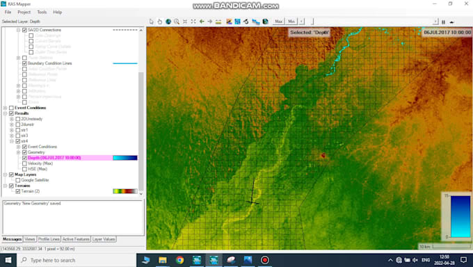Viewport: 473px width, 267px height.
Task: Expand the str1 result node
Action: pos(12,130)
